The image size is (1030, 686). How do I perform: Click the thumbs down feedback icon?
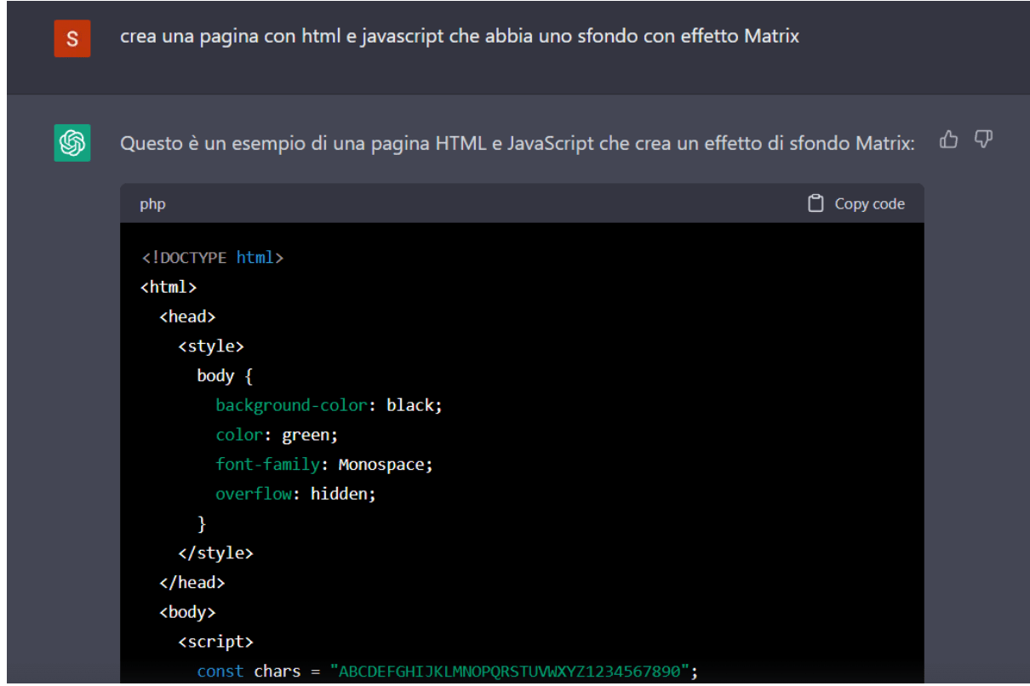click(983, 140)
